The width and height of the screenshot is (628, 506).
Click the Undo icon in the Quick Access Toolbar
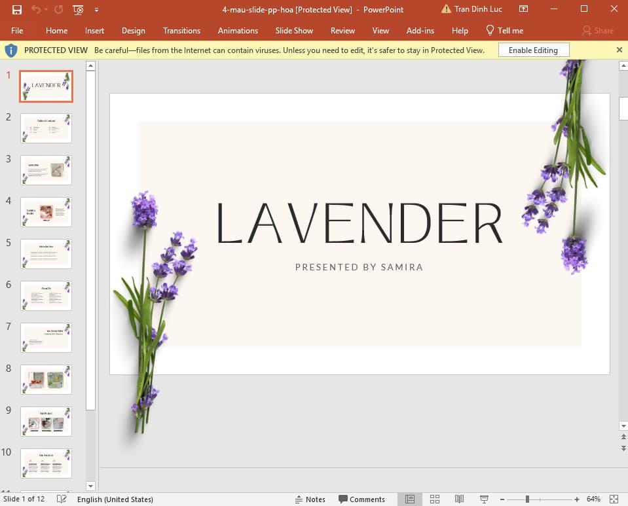coord(37,9)
